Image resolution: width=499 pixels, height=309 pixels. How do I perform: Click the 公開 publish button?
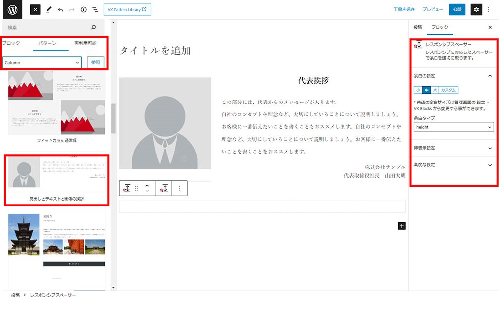pos(457,10)
